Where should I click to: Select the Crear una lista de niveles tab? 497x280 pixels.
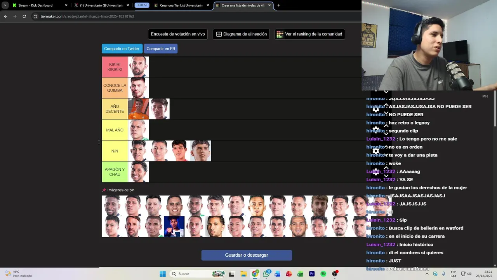(x=243, y=5)
